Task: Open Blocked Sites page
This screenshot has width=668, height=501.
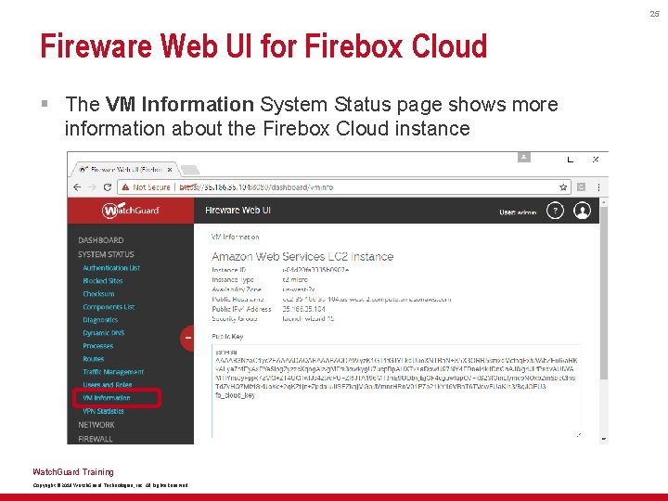Action: click(103, 281)
